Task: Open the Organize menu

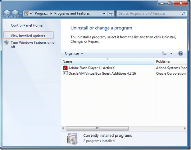Action: coord(74,53)
